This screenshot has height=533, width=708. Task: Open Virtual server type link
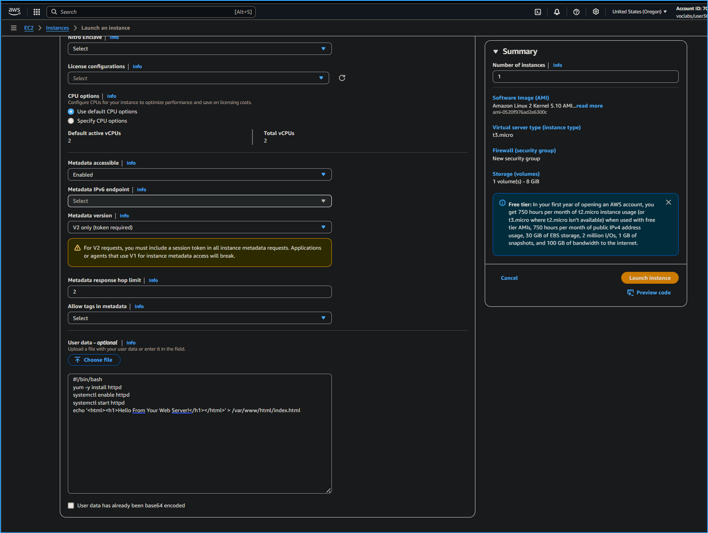(537, 127)
